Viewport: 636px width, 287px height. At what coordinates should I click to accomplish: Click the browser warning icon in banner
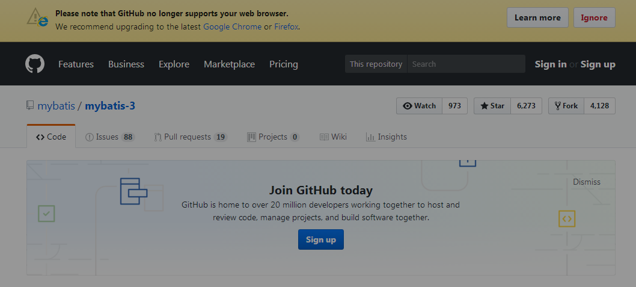tap(37, 18)
